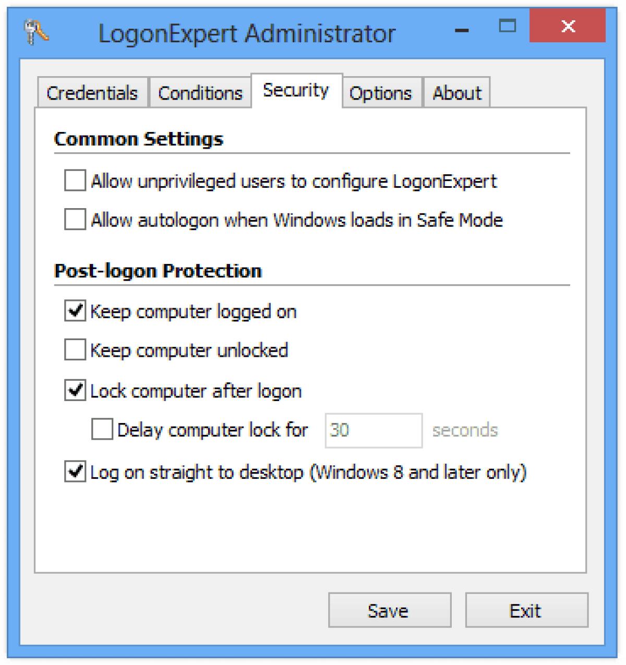Screen dimensions: 626x665
Task: Click the LogonExpert key icon in title bar
Action: coord(35,32)
